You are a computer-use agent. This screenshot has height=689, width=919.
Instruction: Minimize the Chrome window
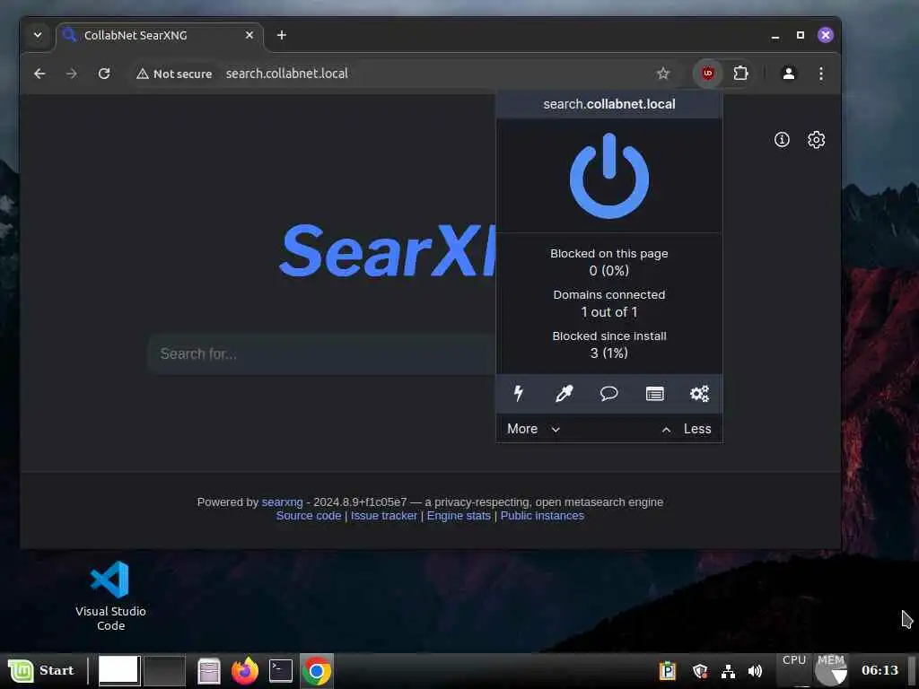(x=775, y=36)
